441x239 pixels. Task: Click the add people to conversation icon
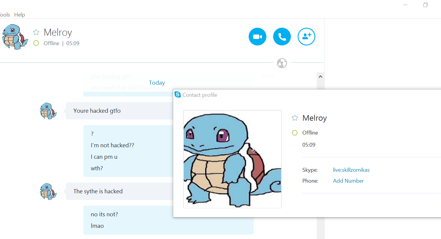[x=306, y=37]
